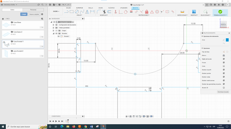Image resolution: width=231 pixels, height=129 pixels.
Task: Select the Offset tool
Action: [x=109, y=12]
